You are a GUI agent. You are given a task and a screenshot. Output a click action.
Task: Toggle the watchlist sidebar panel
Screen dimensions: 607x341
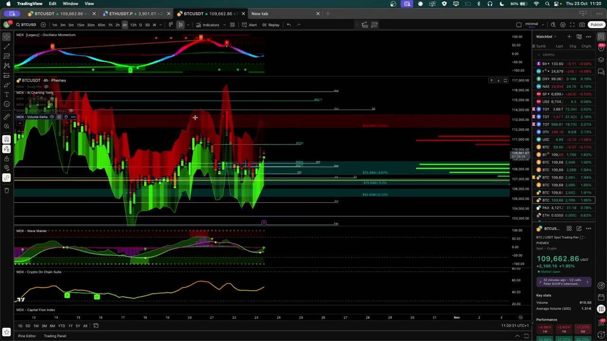tap(601, 36)
